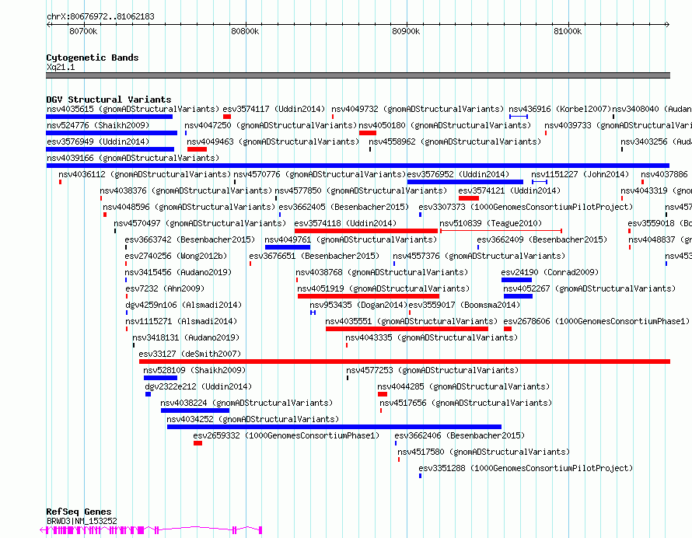The height and width of the screenshot is (538, 692).
Task: Click the red bar under esv3574117
Action: [x=227, y=117]
